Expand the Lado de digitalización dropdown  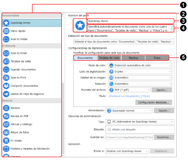(x=140, y=72)
